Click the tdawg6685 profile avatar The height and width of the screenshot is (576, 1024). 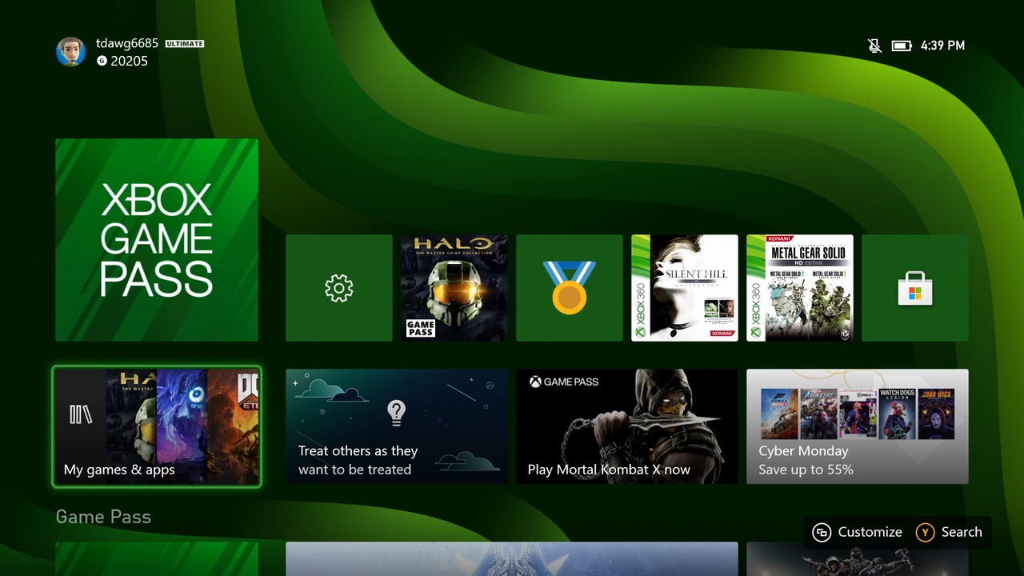(70, 51)
